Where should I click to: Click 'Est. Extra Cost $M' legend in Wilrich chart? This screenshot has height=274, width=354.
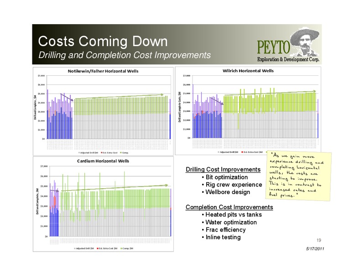point(252,152)
